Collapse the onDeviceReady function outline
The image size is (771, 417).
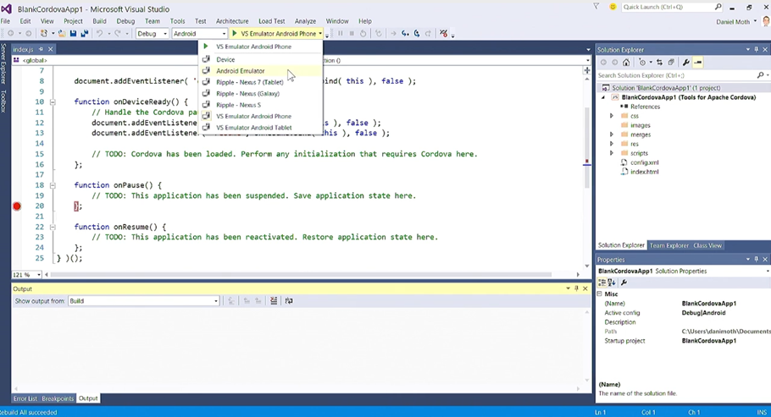(53, 102)
